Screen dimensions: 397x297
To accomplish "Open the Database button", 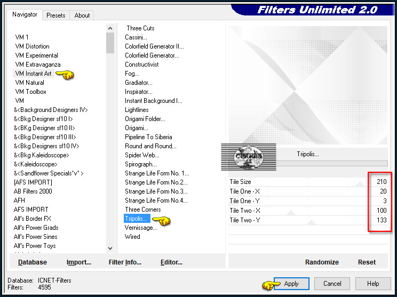I will (x=33, y=262).
